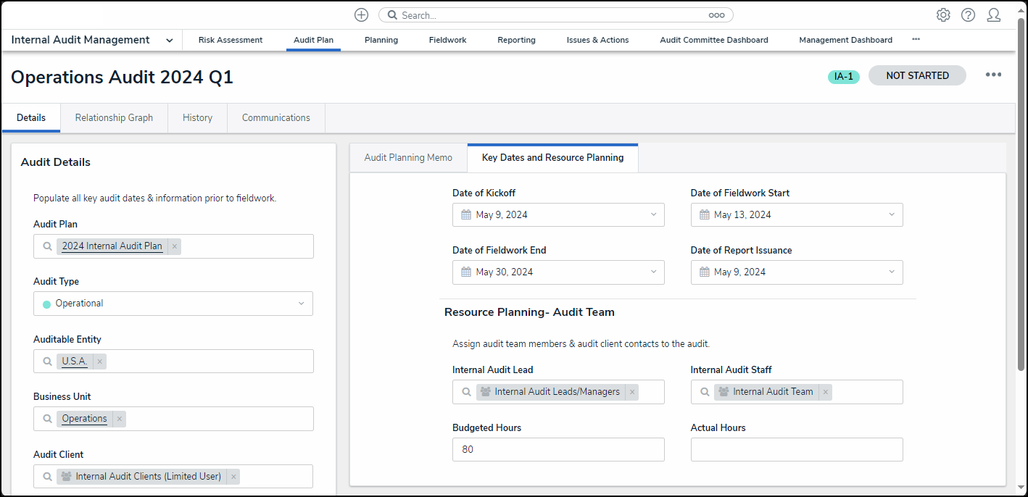The width and height of the screenshot is (1028, 497).
Task: Click the plus create new icon
Action: tap(361, 14)
